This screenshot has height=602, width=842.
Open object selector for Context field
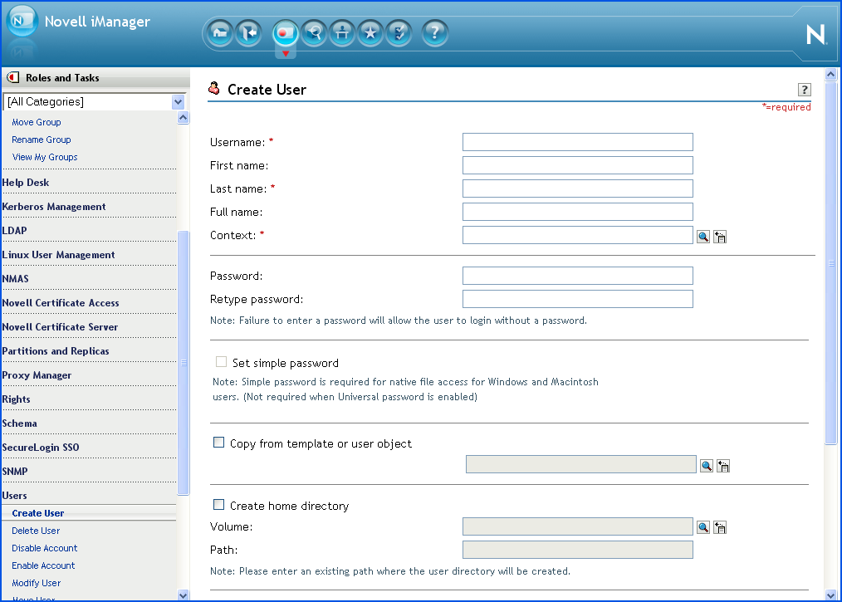pyautogui.click(x=703, y=237)
